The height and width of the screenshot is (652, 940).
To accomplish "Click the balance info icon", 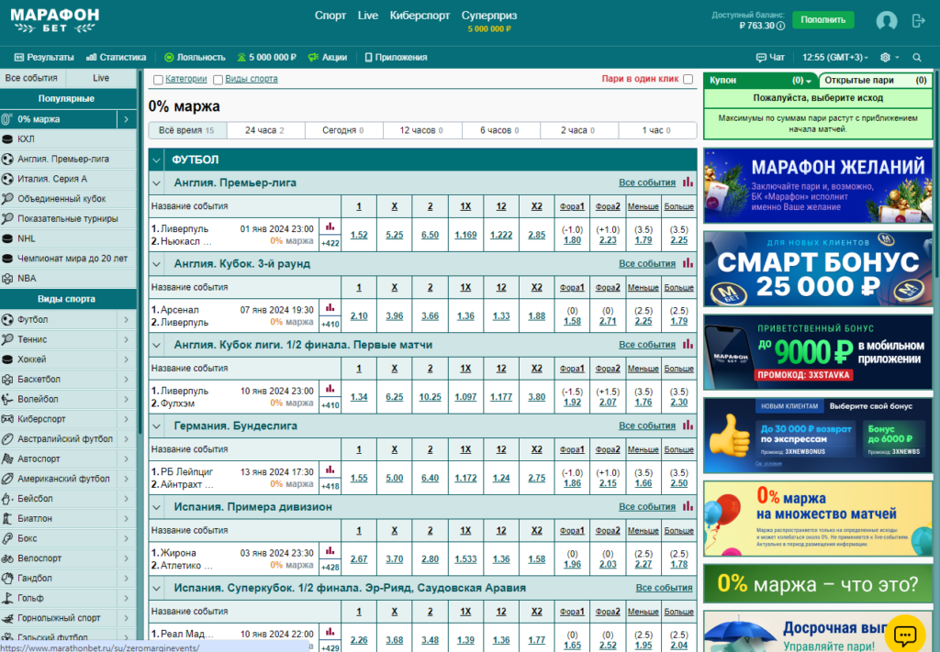I will (780, 26).
